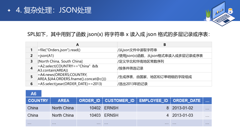Select row number 3 in SPL grid
The height and width of the screenshot is (135, 240).
tap(31, 61)
